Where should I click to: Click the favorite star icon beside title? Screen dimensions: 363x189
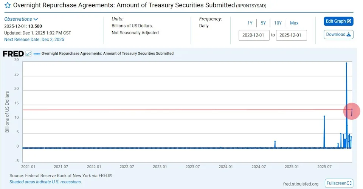(x=8, y=6)
